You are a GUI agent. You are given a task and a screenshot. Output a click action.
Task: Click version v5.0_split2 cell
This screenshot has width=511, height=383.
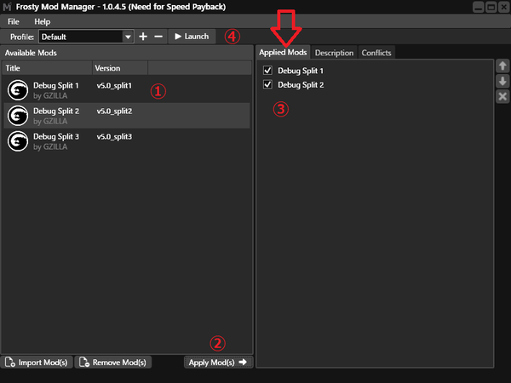tap(114, 111)
